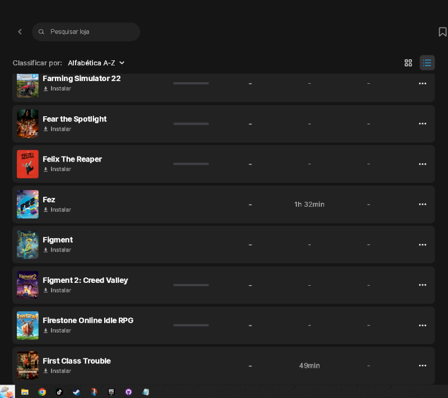This screenshot has height=398, width=448.
Task: Click the magnifying glass search icon
Action: (41, 32)
